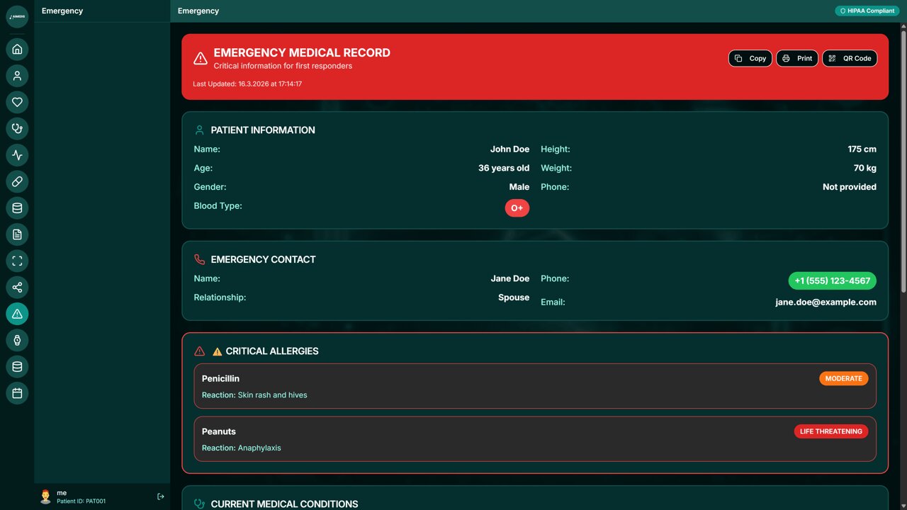Screen dimensions: 907x510
Task: Click the 'Patient ID: PAT001' text
Action: (81, 501)
